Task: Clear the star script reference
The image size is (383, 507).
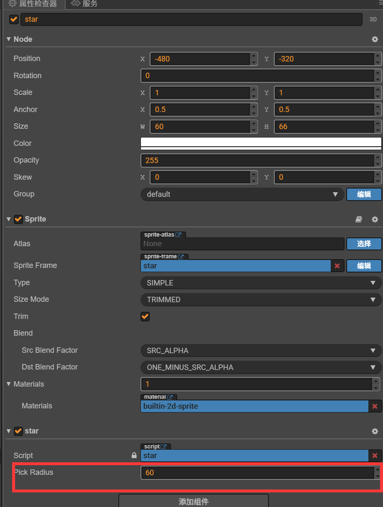Action: point(375,456)
